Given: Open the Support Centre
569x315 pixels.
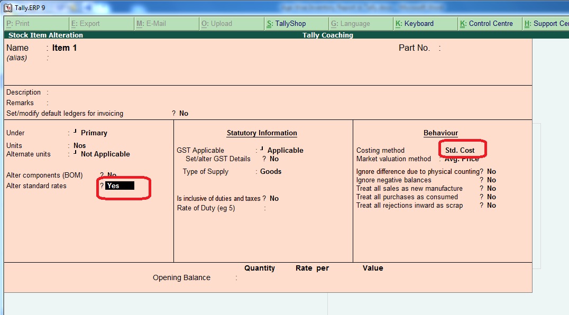Looking at the screenshot, I should pos(550,23).
